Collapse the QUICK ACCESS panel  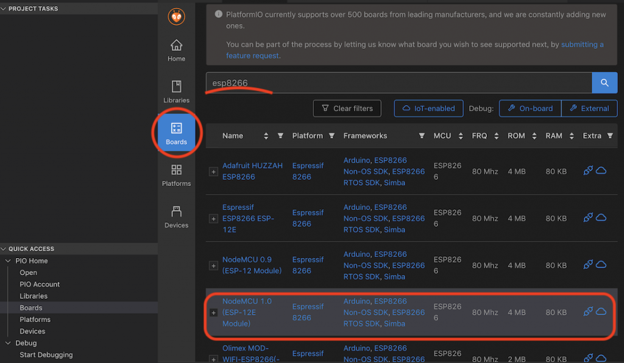point(4,249)
